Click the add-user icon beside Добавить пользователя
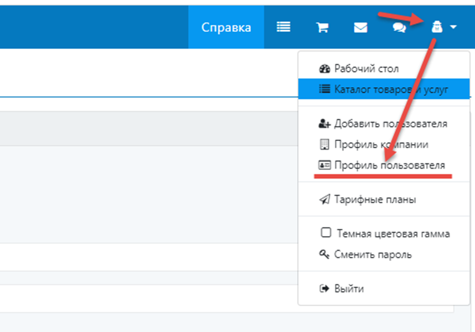 tap(324, 124)
